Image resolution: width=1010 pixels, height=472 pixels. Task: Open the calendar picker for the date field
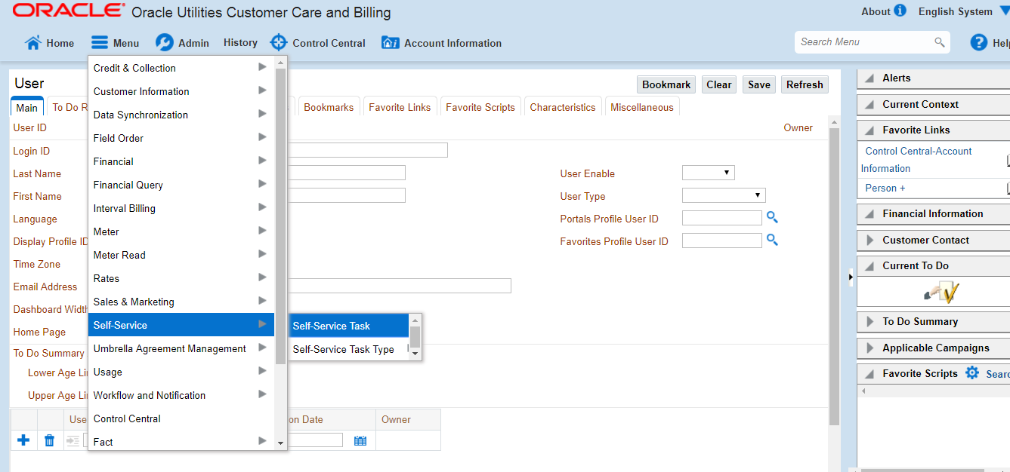click(360, 440)
